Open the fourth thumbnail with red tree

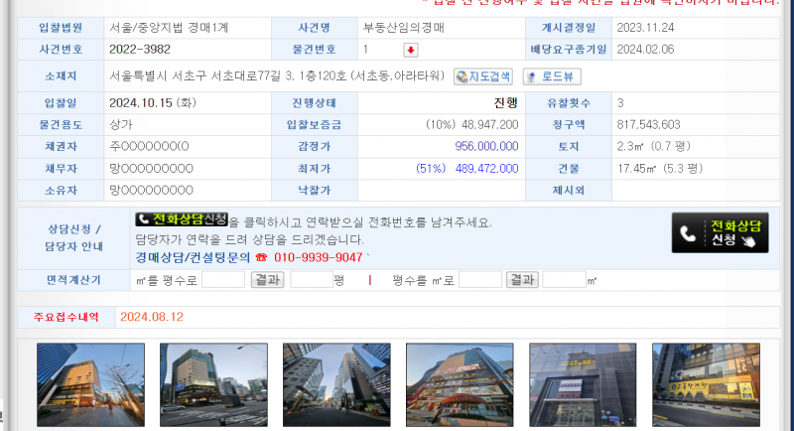tap(460, 385)
